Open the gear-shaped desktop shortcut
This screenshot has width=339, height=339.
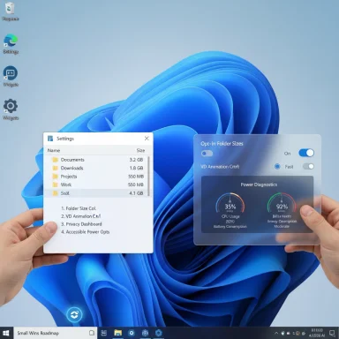tap(11, 106)
